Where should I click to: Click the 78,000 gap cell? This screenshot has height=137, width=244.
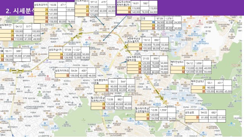[x=71, y=22]
